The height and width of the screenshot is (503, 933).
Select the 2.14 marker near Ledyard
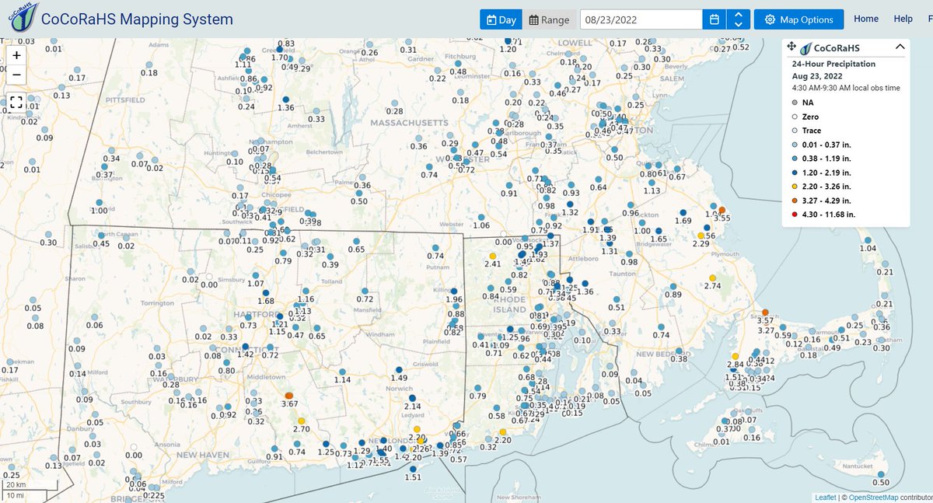click(412, 397)
